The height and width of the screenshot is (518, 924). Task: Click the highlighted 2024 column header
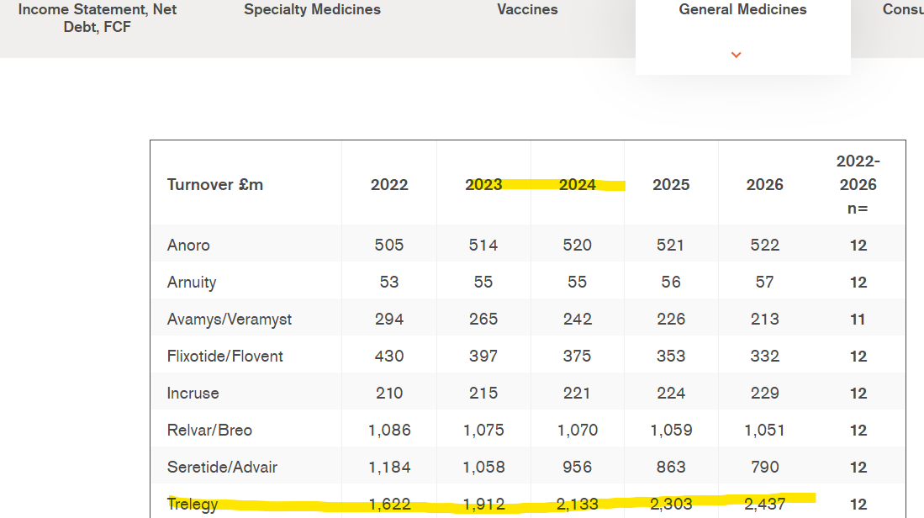pos(577,184)
